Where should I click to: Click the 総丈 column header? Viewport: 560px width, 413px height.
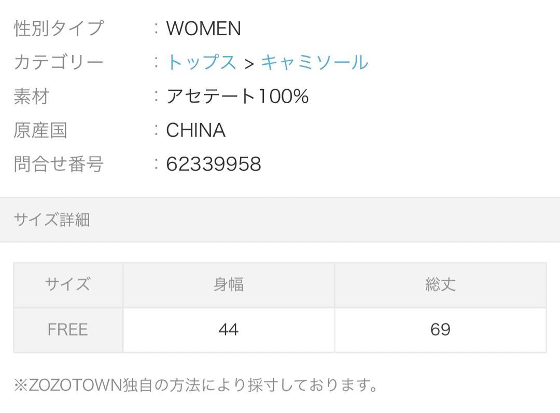[440, 285]
